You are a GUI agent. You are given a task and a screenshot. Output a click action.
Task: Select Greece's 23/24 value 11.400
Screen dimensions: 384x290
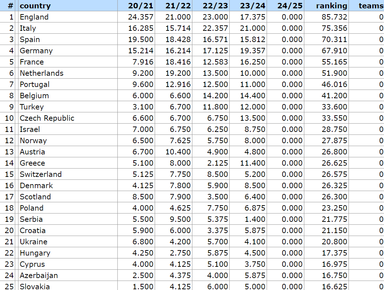[x=253, y=163]
